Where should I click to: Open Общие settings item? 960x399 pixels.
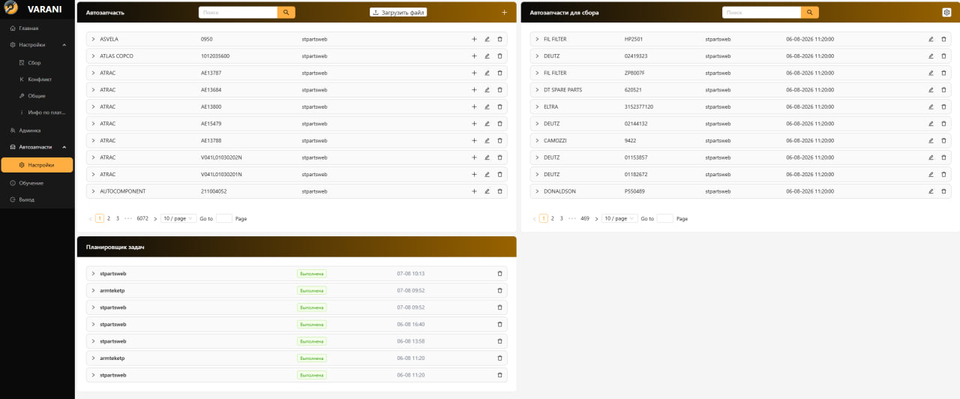pyautogui.click(x=37, y=96)
